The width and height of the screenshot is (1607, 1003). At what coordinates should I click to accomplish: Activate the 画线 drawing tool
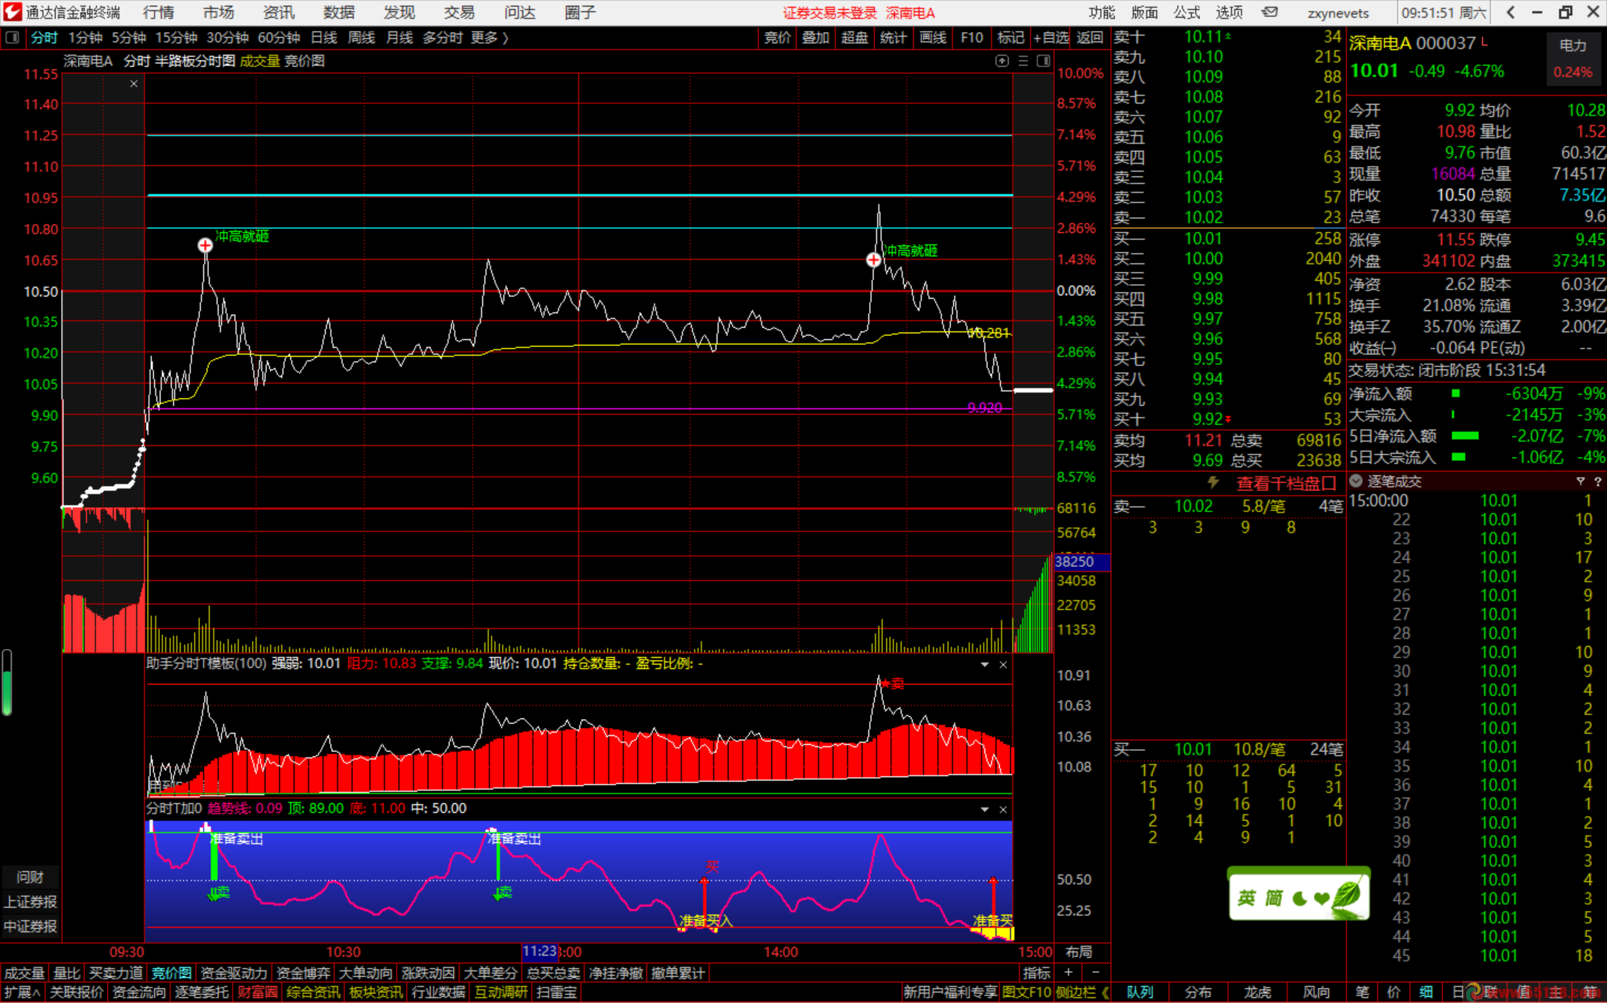tap(932, 38)
